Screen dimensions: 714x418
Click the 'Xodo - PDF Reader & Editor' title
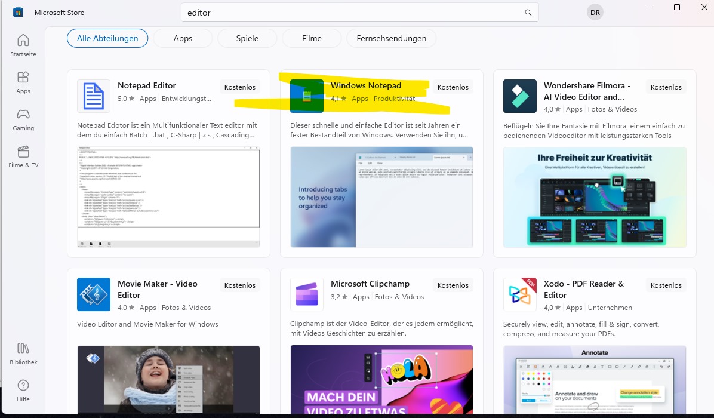tap(584, 289)
